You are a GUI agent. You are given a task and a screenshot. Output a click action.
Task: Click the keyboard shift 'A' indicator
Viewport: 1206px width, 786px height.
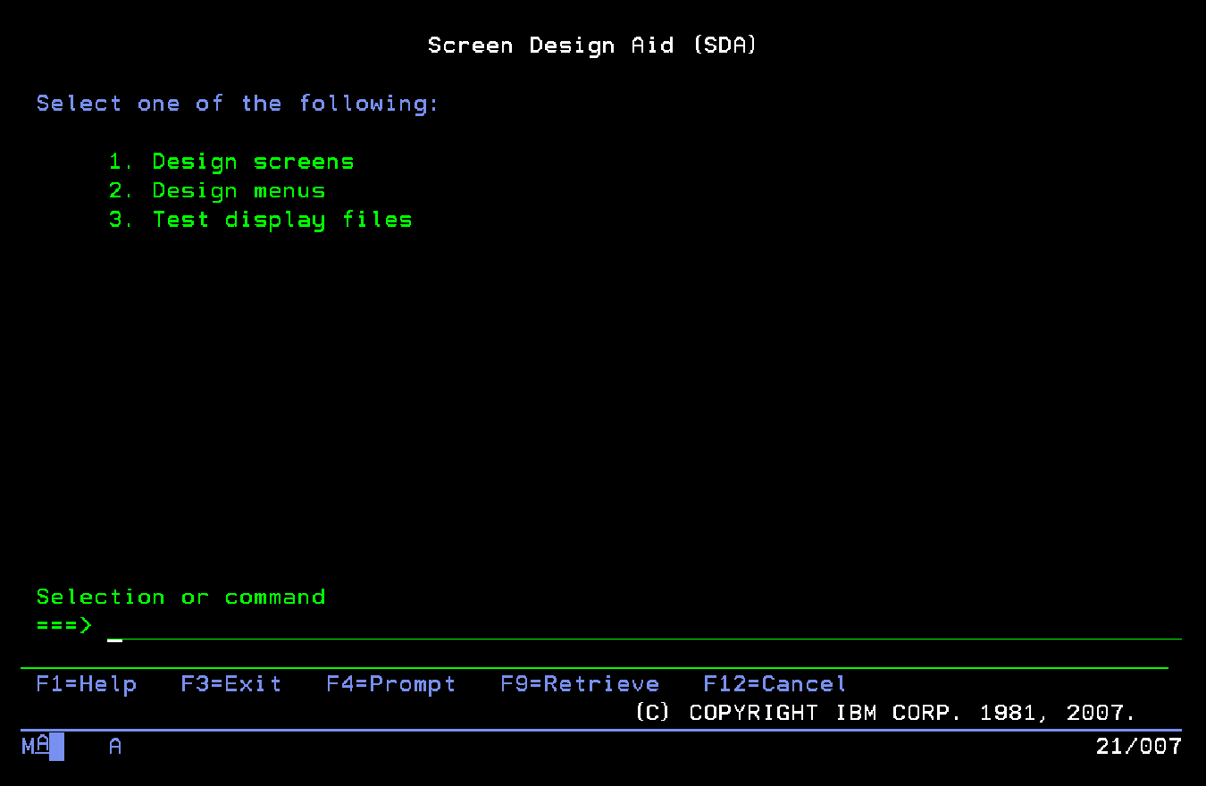coord(114,747)
